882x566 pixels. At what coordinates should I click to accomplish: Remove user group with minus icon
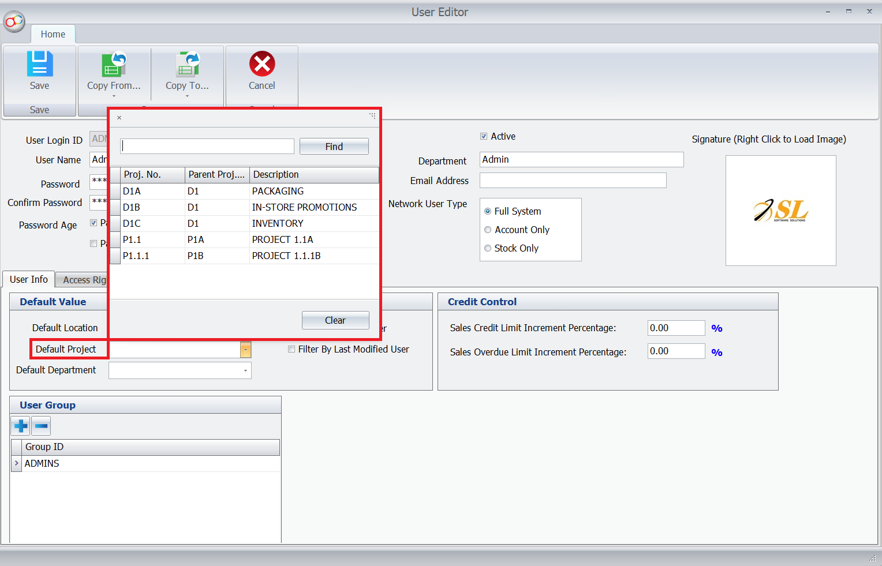41,426
